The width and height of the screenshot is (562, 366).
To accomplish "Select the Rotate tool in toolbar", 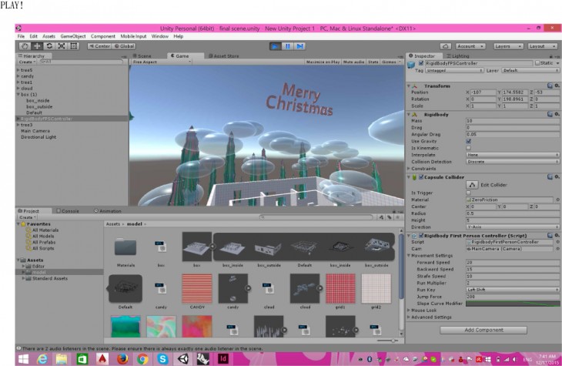I will (49, 46).
